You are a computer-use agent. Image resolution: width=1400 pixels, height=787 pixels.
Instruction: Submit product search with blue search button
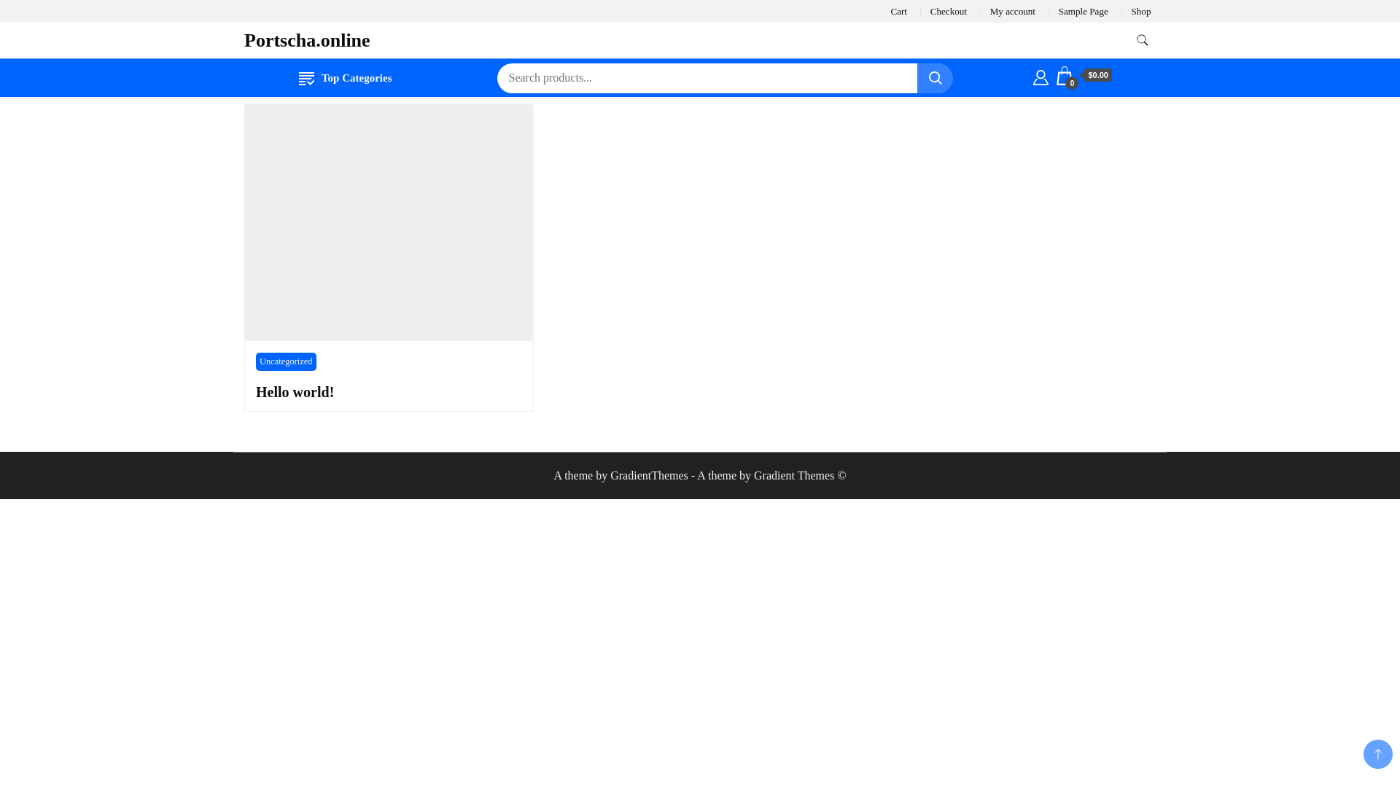pos(934,78)
